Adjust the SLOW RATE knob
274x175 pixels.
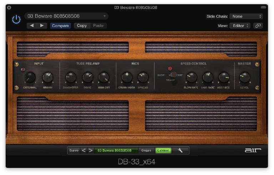192,77
